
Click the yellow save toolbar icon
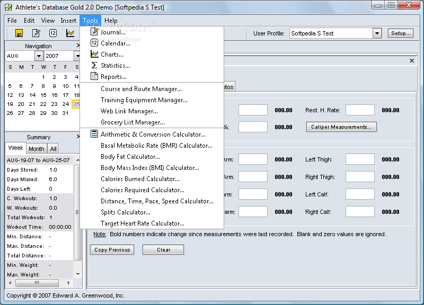coord(19,33)
